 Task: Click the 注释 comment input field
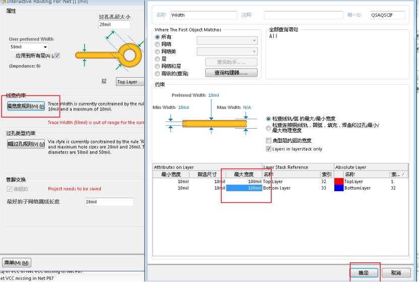pos(304,15)
